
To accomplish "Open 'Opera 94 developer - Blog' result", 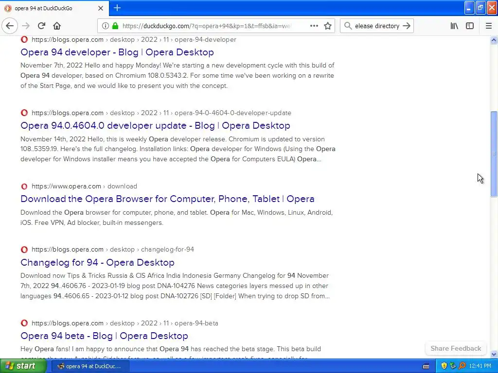I will coord(117,52).
